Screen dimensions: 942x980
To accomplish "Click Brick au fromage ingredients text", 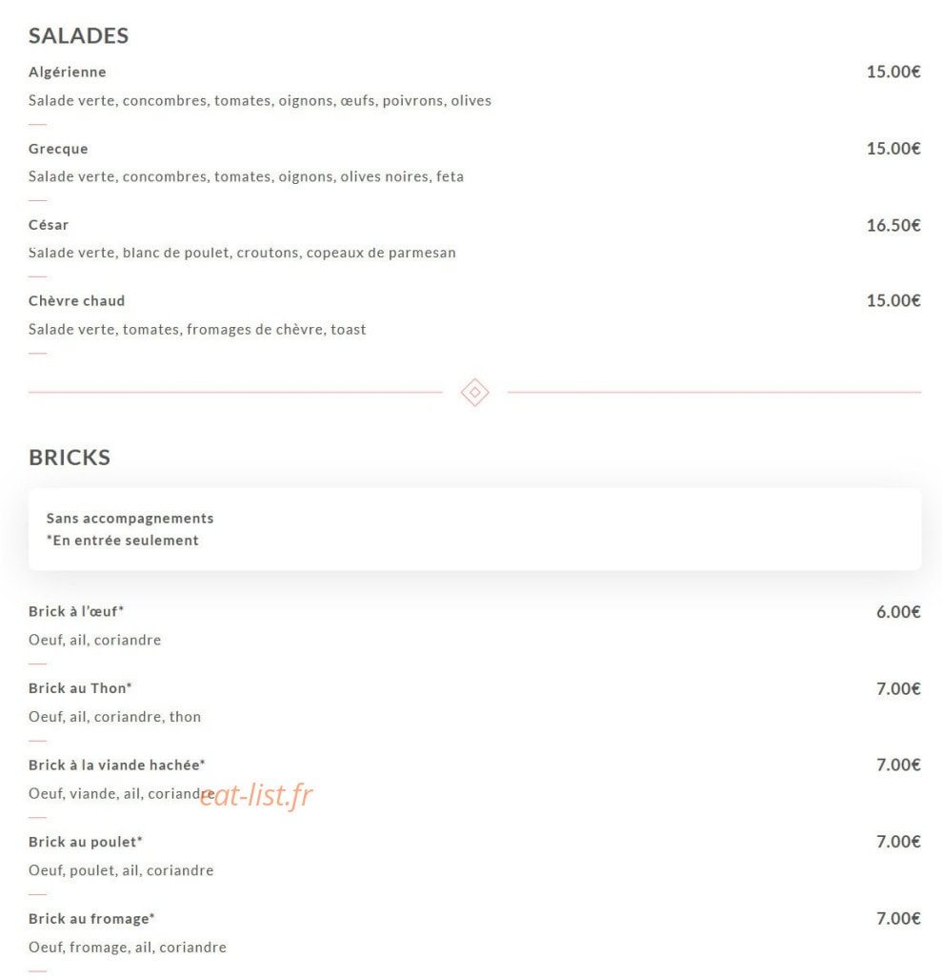I will coord(128,948).
